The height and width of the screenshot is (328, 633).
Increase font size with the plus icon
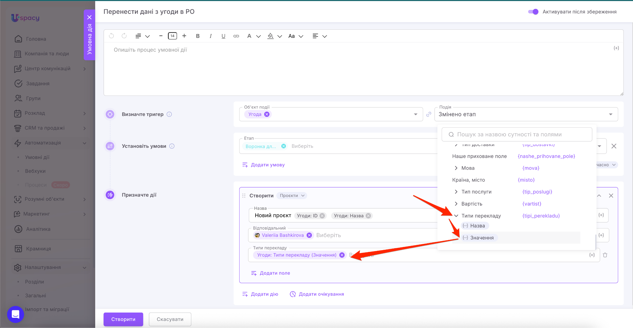pyautogui.click(x=184, y=36)
